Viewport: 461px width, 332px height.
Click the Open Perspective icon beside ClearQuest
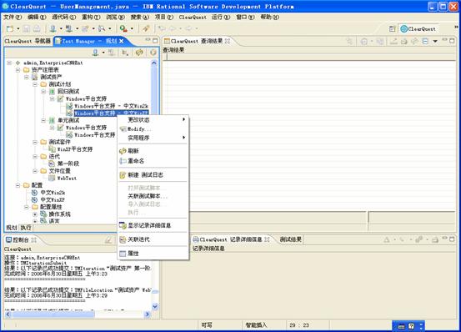tap(392, 29)
